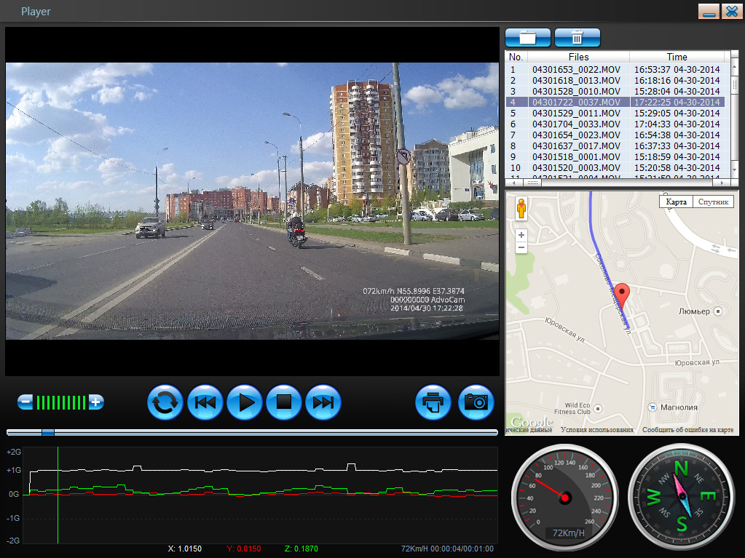Select file 04301653_0022.MOV in list
Image resolution: width=745 pixels, height=558 pixels.
[x=576, y=70]
